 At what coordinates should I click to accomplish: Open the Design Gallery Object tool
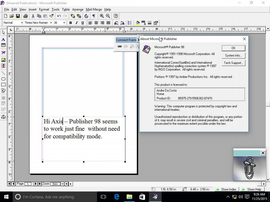click(3, 117)
